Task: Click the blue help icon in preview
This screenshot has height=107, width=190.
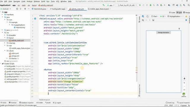Action: click(186, 20)
